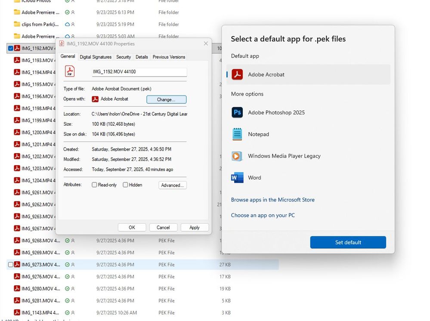Click the Location path text in Properties
The width and height of the screenshot is (430, 321).
click(139, 114)
